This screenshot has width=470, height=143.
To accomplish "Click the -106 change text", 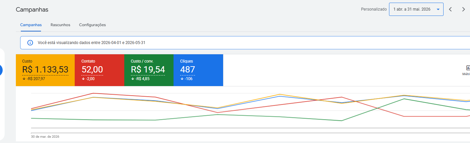I will 189,79.
